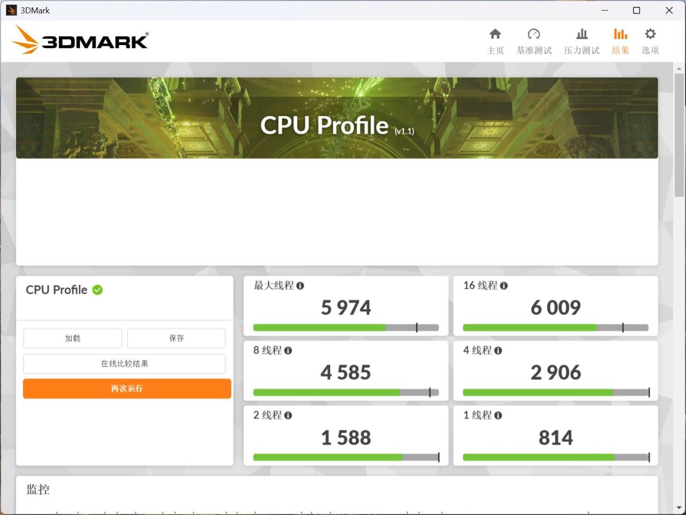Switch to the 基准测试 tab label
This screenshot has width=686, height=515.
coord(534,50)
